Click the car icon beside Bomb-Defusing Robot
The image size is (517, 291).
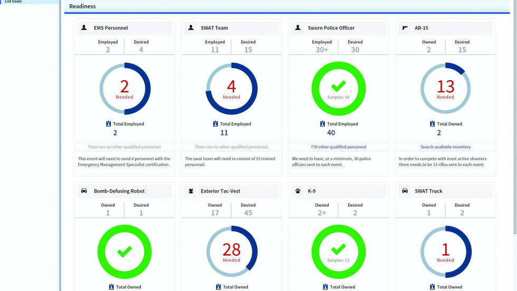click(84, 191)
